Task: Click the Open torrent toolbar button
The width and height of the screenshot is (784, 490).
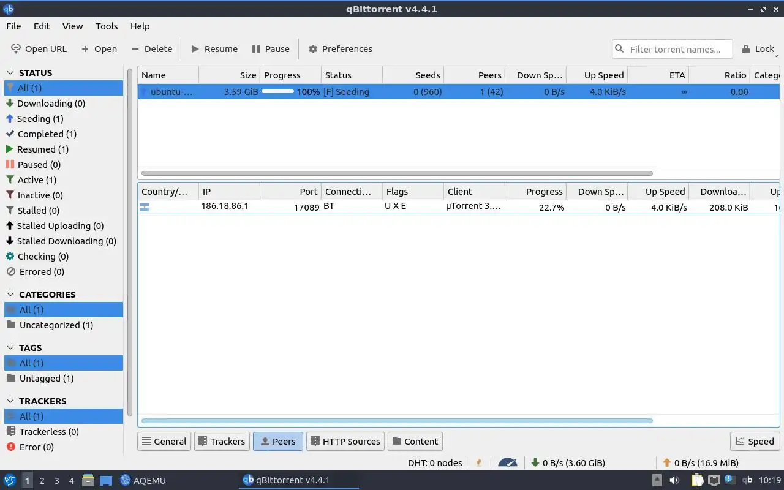Action: click(99, 49)
